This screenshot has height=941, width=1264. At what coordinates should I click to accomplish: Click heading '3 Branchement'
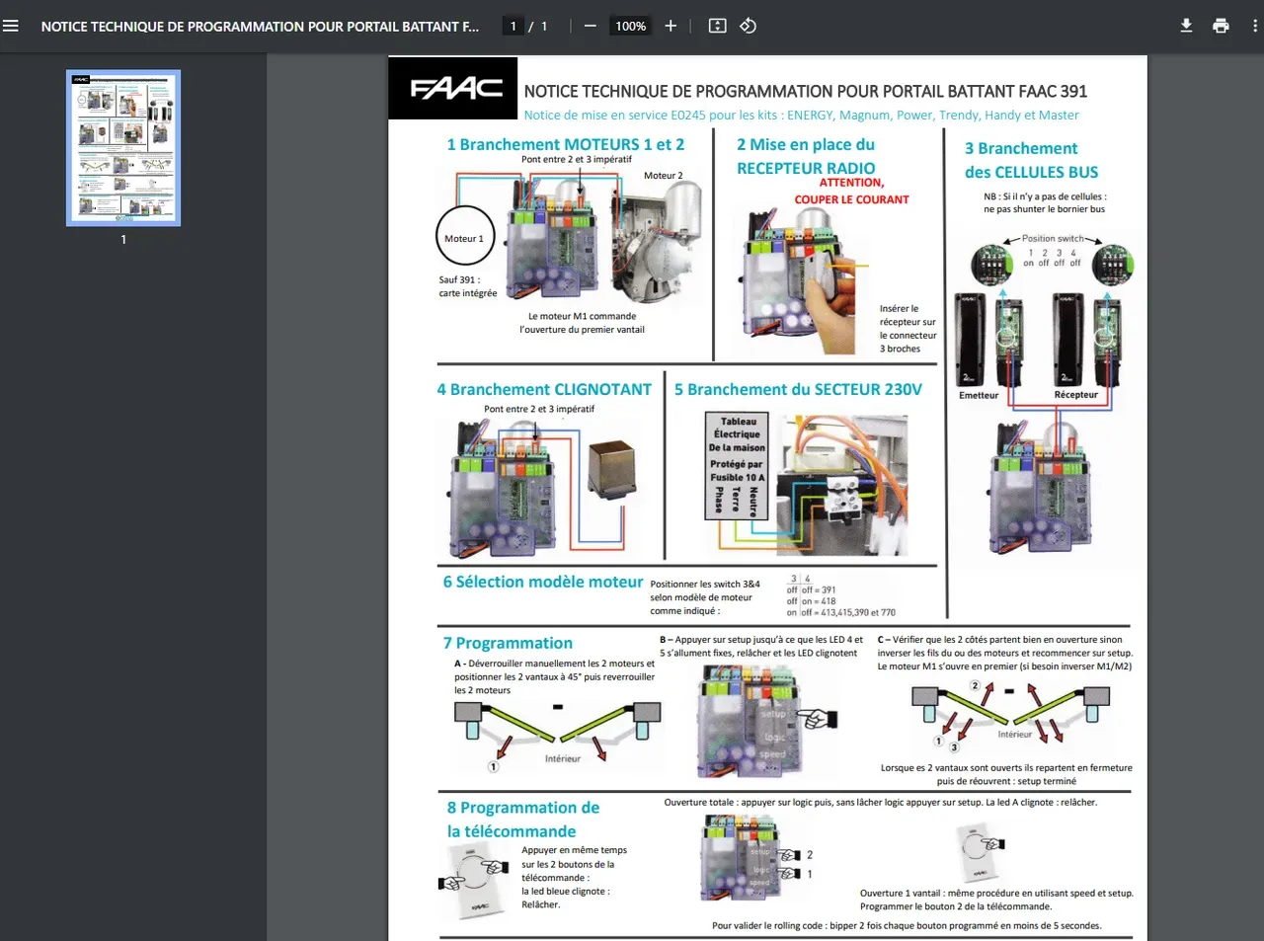coord(1021,148)
